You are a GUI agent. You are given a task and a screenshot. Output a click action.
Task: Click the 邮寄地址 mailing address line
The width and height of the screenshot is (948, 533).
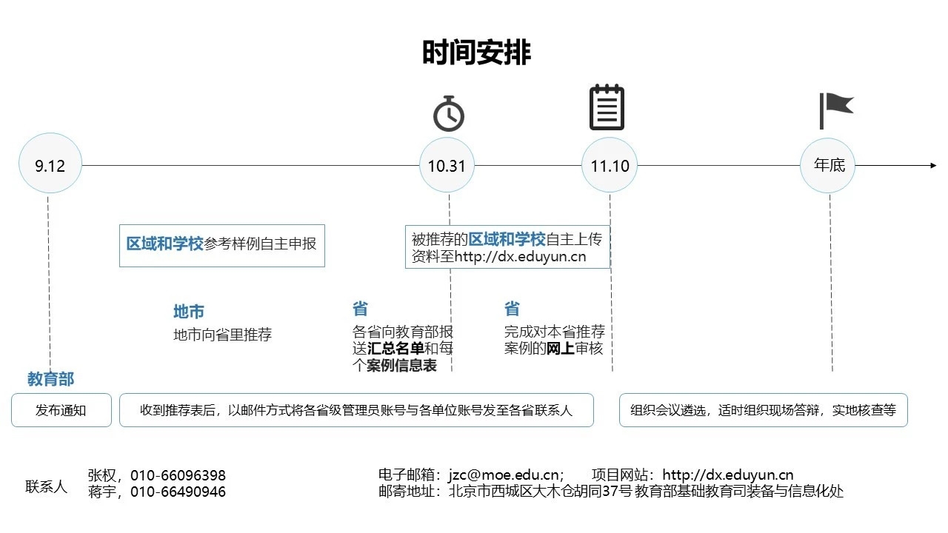610,492
